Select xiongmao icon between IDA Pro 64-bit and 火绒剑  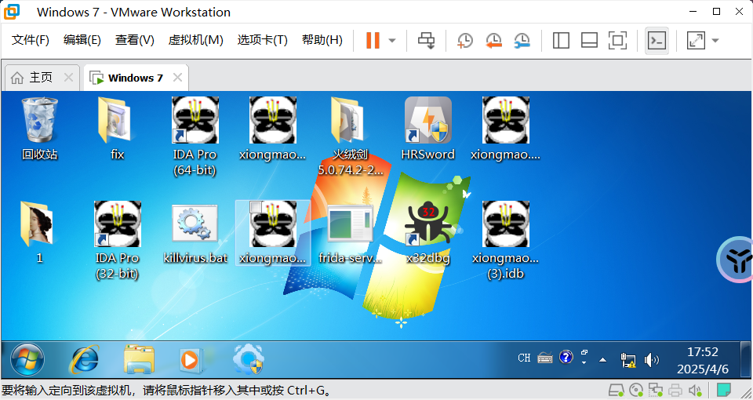click(273, 128)
